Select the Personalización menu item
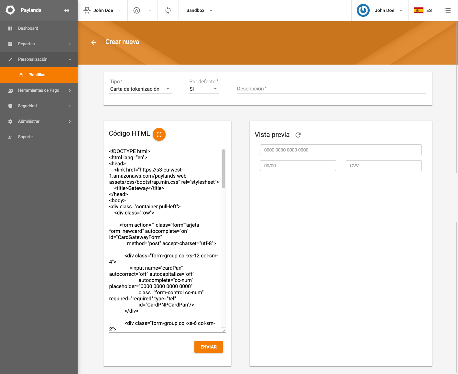The image size is (458, 374). [x=39, y=59]
